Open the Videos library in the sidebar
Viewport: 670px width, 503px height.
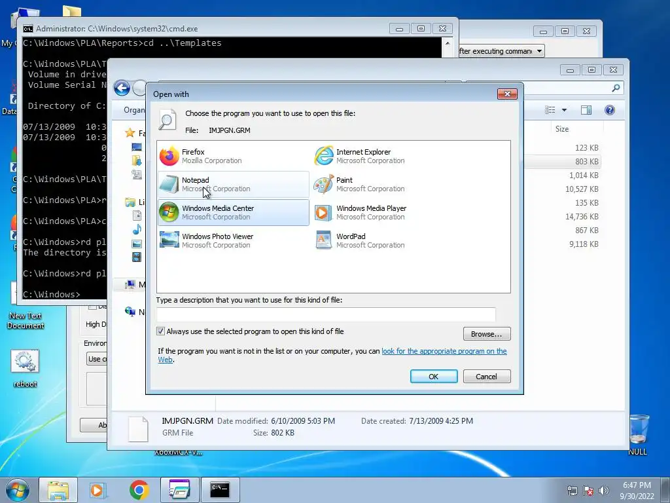[137, 257]
